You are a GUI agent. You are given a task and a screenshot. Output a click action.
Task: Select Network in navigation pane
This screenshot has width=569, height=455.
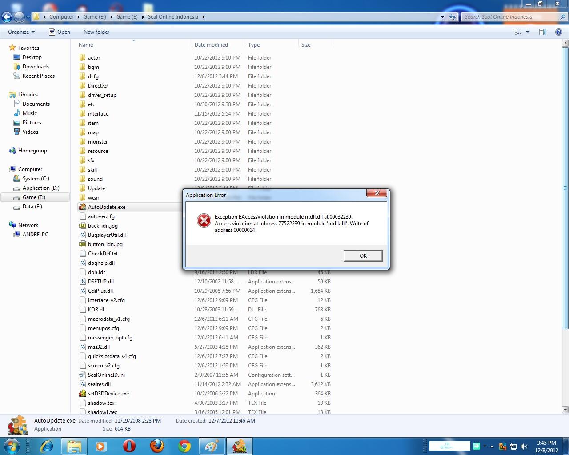pyautogui.click(x=28, y=225)
